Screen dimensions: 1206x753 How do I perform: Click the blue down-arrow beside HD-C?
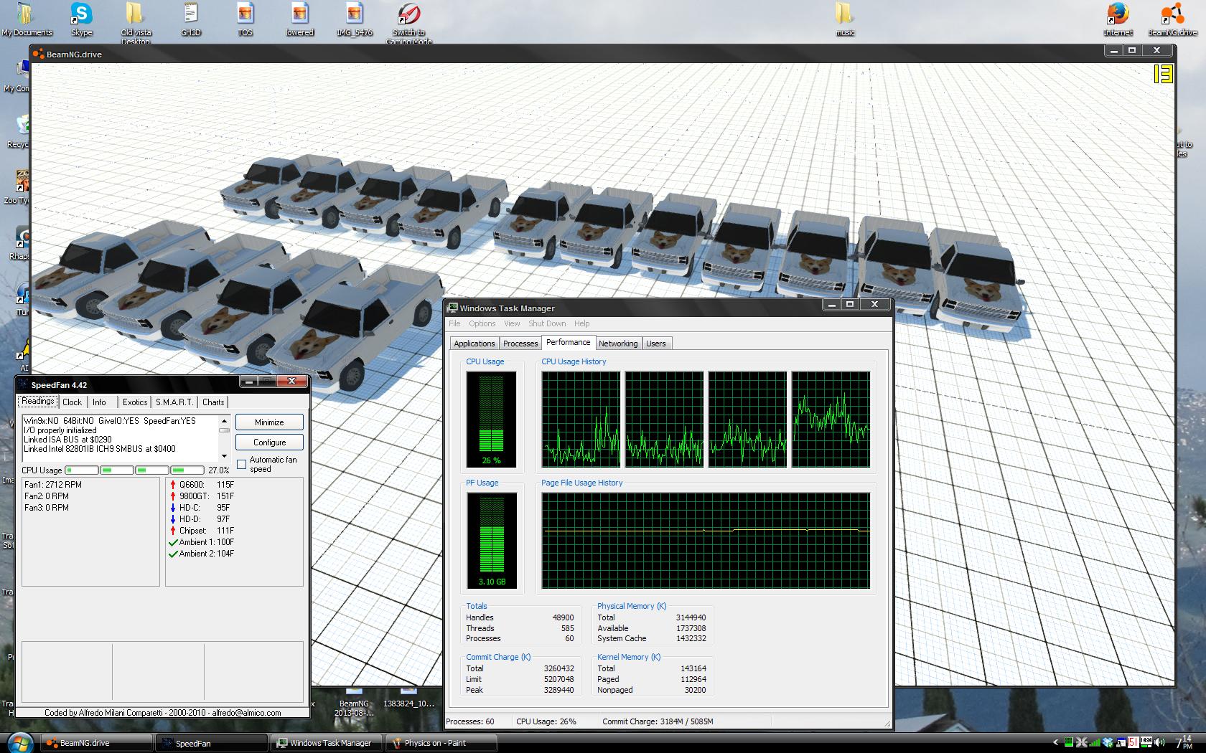pyautogui.click(x=173, y=508)
